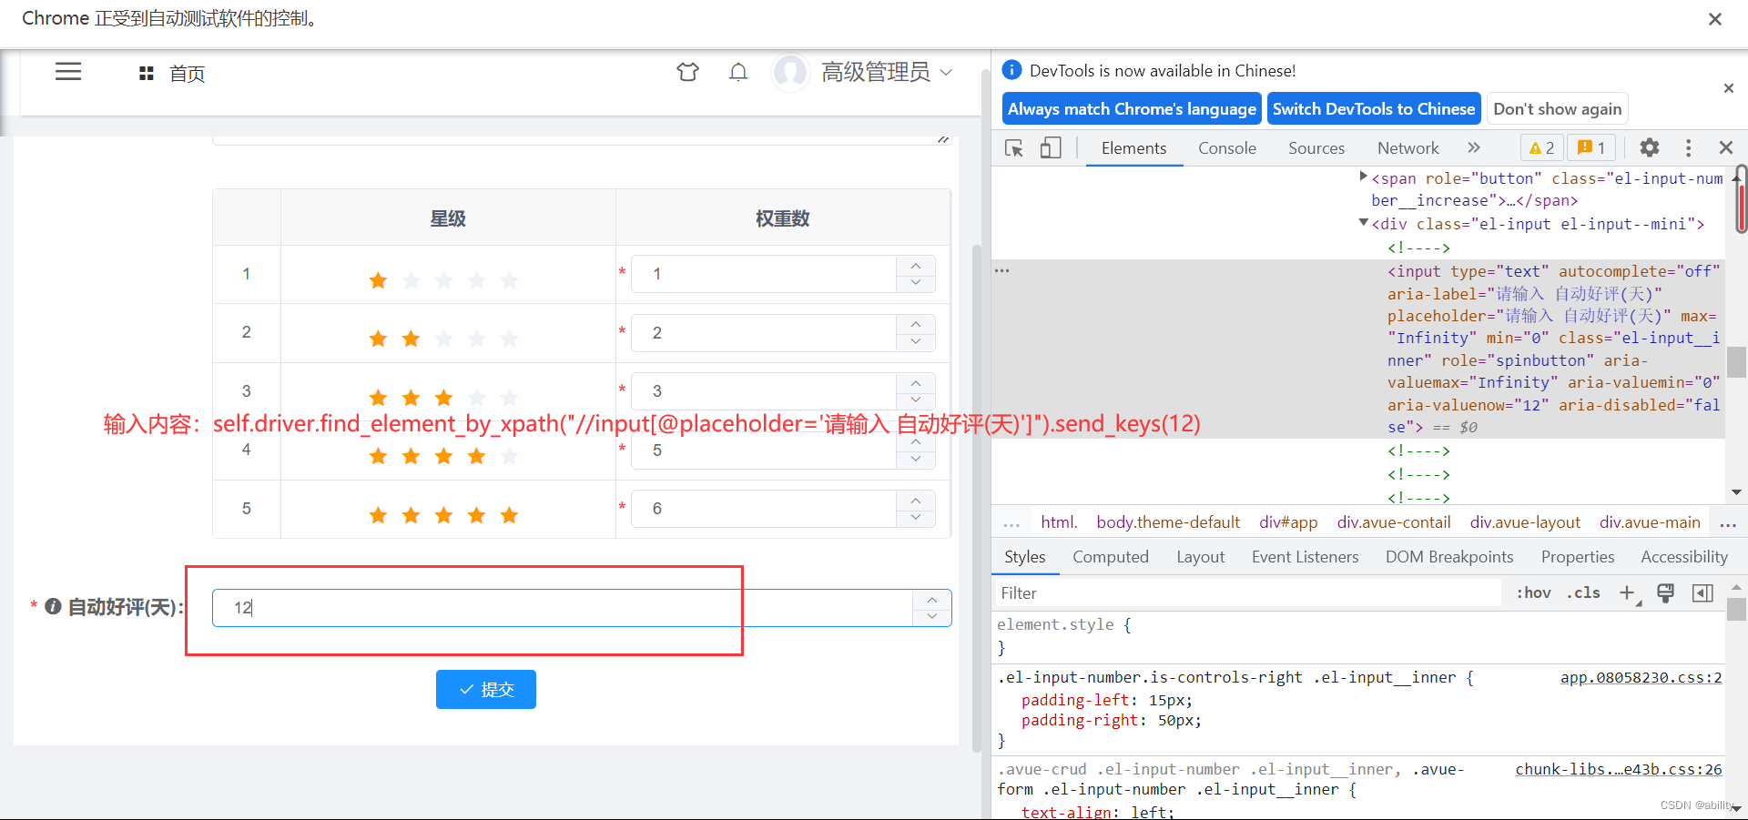The image size is (1748, 820).
Task: Increase the row 5 weight value
Action: [x=915, y=501]
